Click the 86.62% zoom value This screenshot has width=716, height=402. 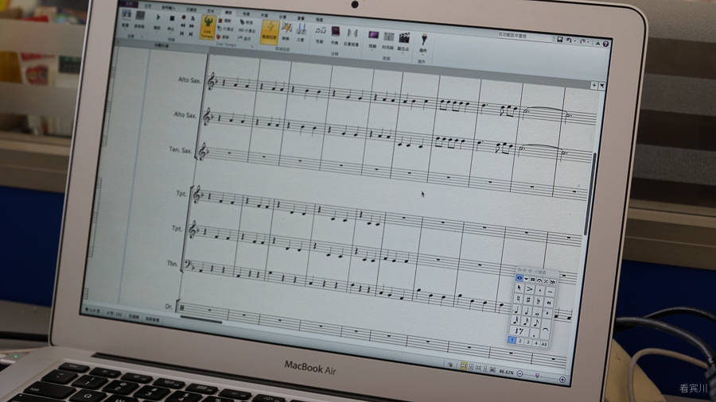point(507,372)
